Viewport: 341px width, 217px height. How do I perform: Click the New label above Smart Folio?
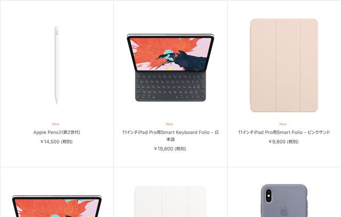283,124
